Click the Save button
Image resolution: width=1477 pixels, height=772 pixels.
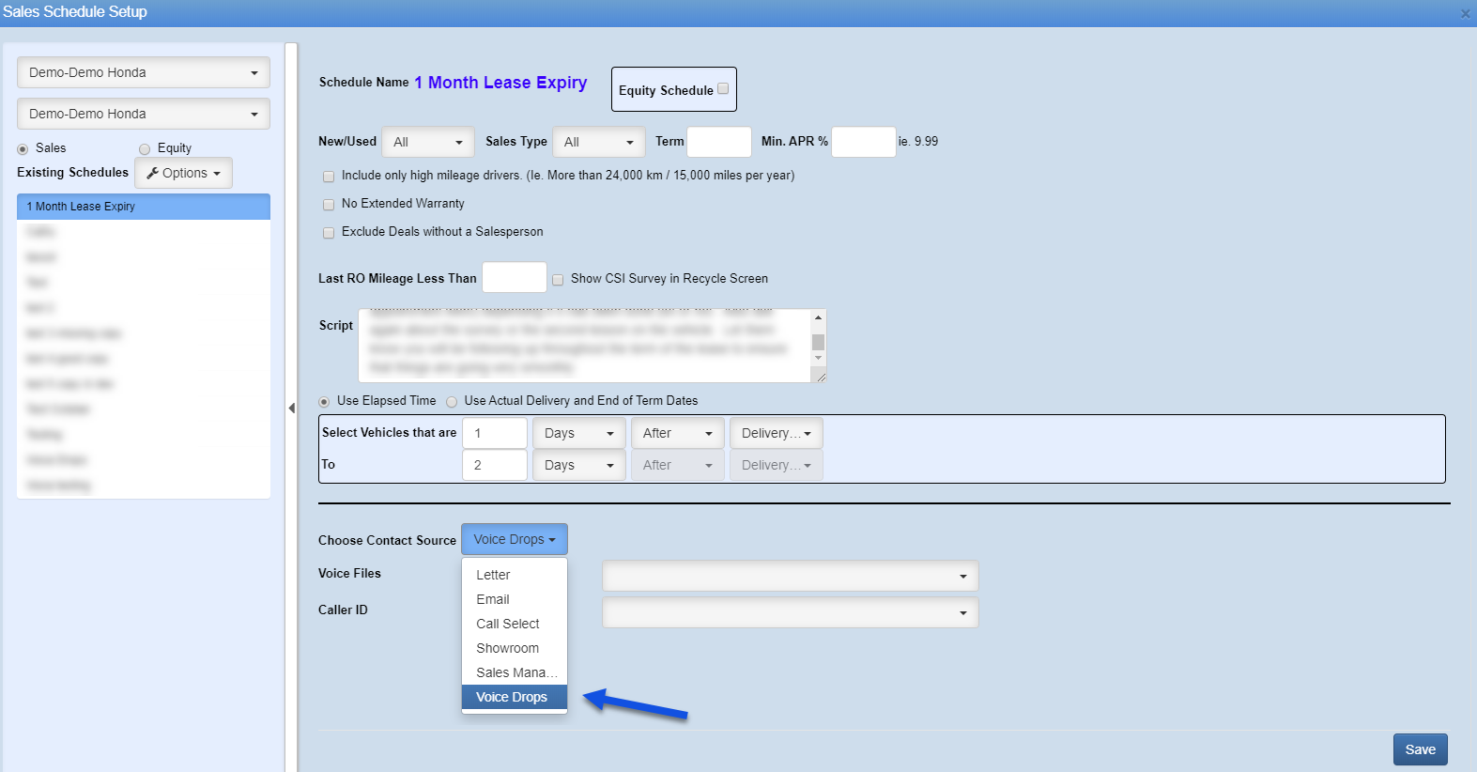click(1420, 749)
